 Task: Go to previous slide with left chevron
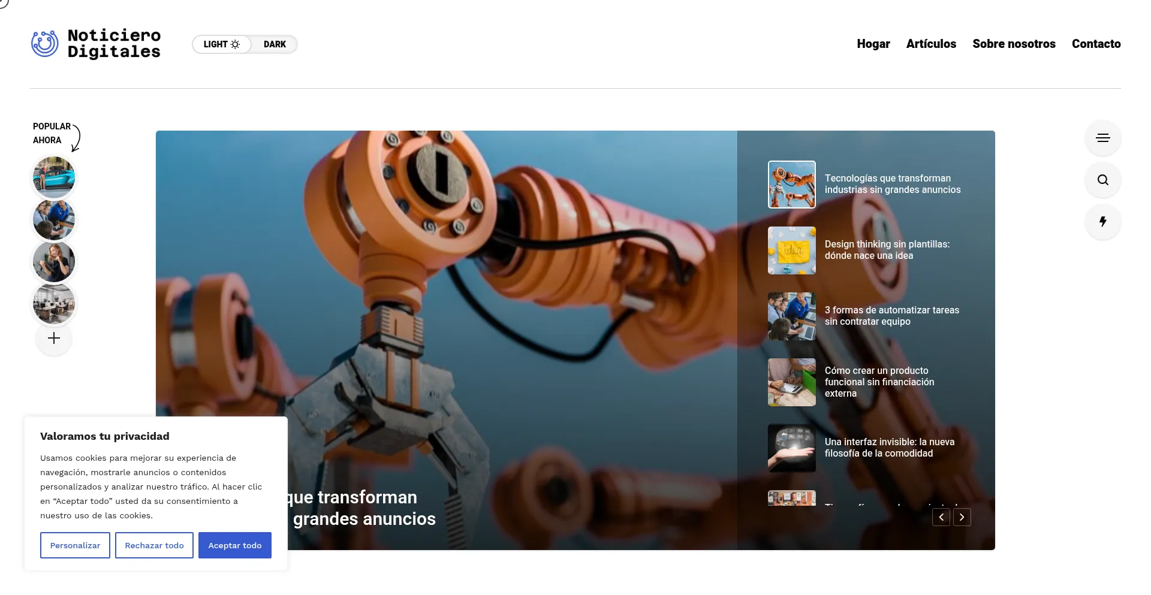[x=941, y=517]
